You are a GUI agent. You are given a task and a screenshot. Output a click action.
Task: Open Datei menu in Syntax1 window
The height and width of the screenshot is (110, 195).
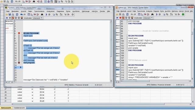[x=8, y=11]
